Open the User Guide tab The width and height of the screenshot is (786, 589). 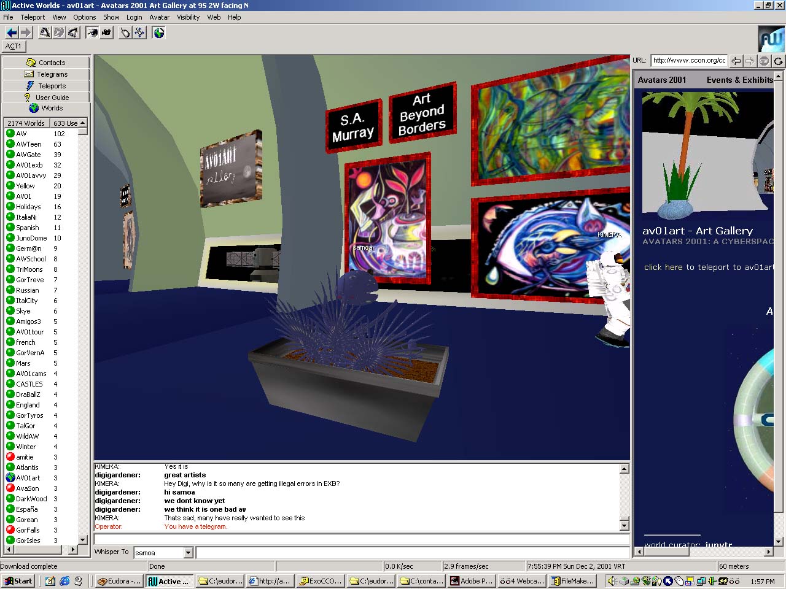46,98
